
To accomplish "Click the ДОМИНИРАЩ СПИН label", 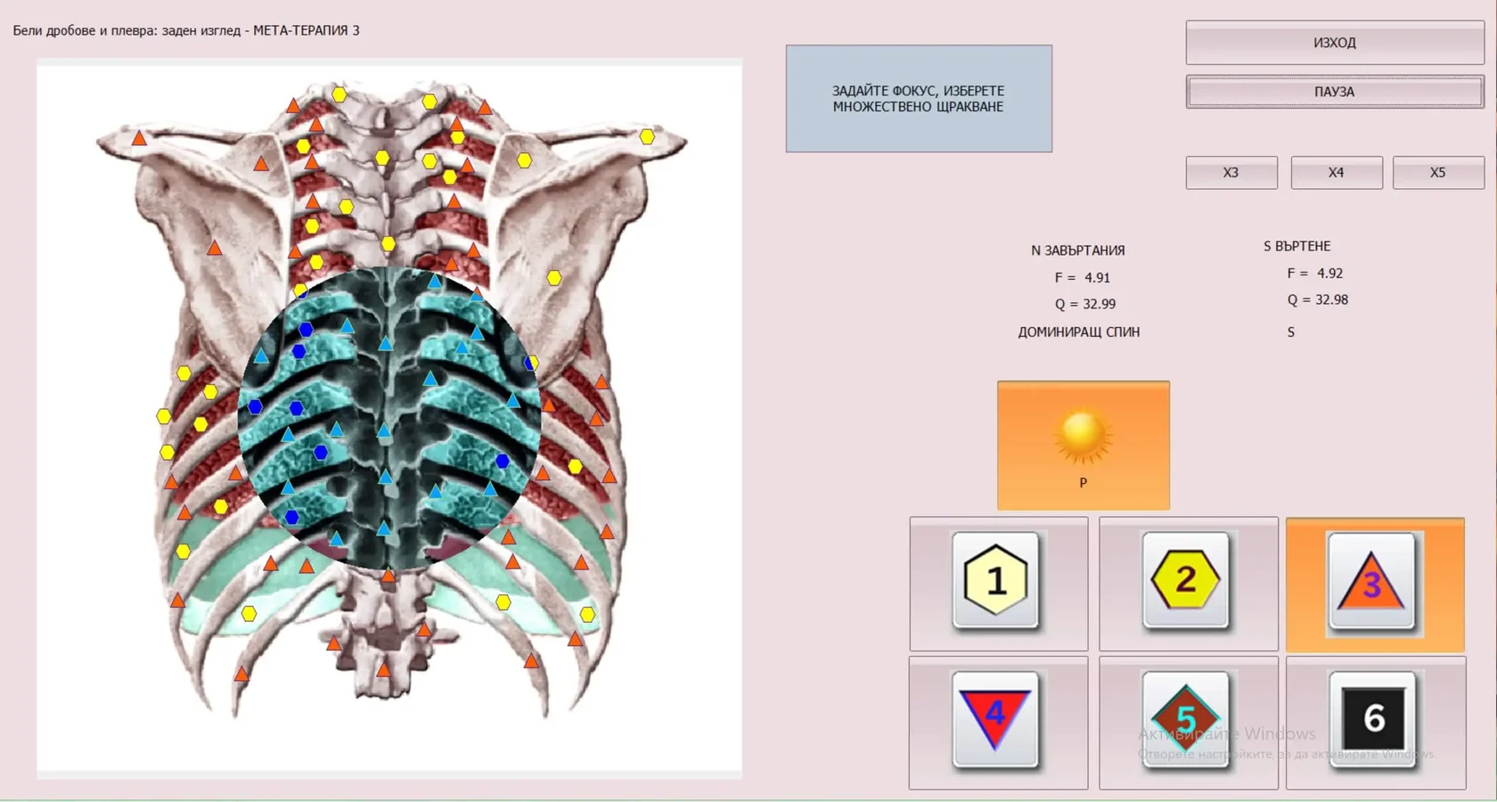I will tap(1078, 331).
